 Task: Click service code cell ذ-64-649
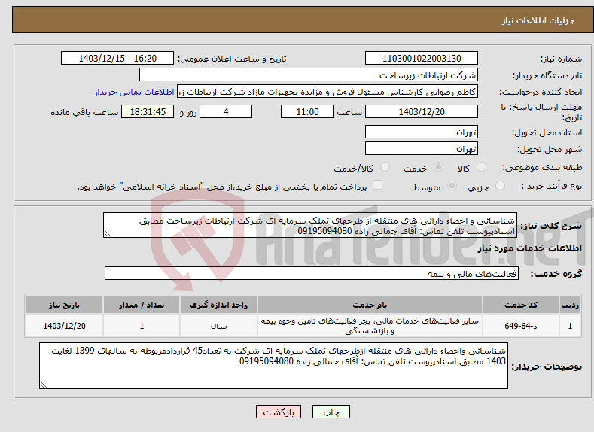coord(521,326)
